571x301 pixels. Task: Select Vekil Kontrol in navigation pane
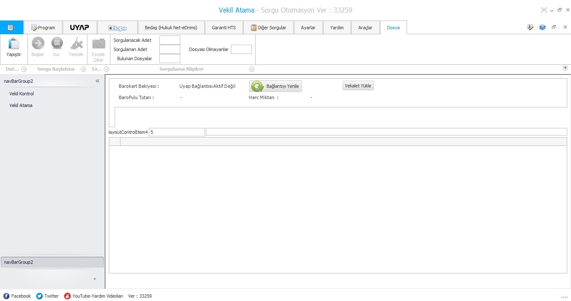(x=22, y=94)
